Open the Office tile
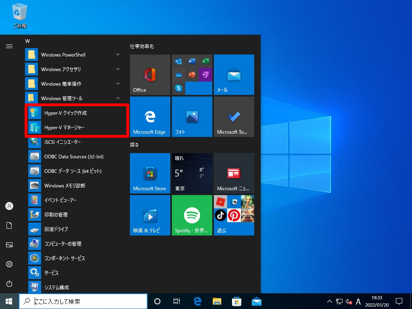 (150, 75)
